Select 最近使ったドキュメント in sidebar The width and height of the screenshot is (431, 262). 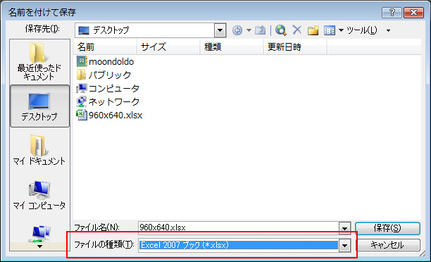click(39, 61)
